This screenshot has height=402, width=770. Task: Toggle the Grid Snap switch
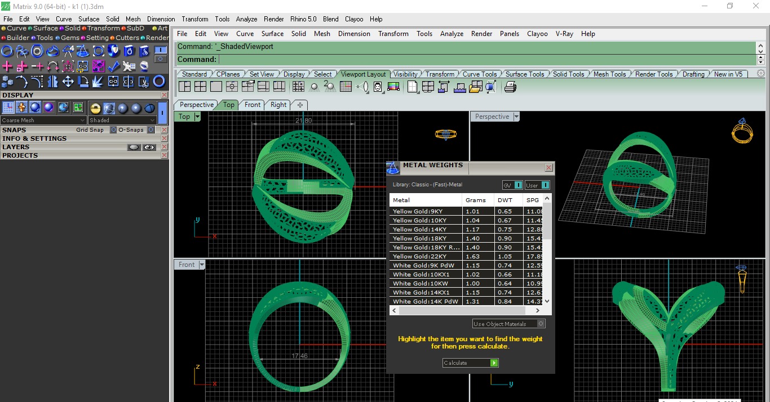tap(113, 129)
